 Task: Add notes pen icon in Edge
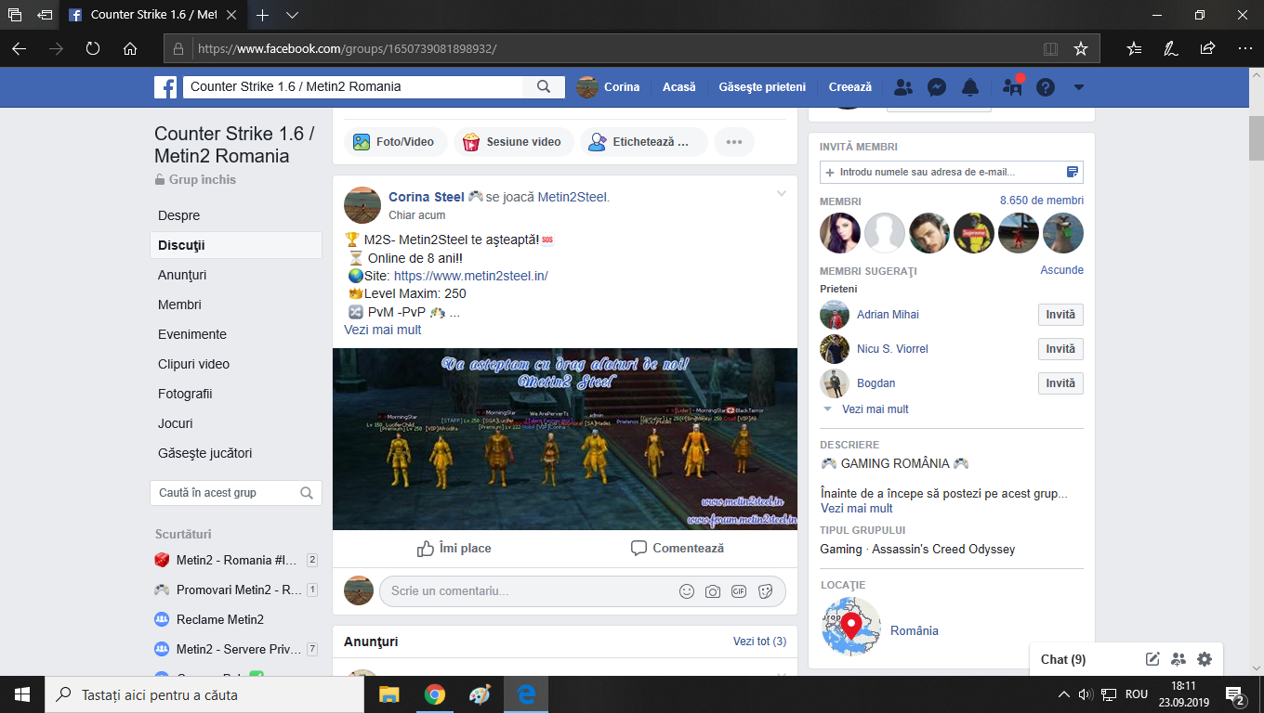(x=1171, y=48)
